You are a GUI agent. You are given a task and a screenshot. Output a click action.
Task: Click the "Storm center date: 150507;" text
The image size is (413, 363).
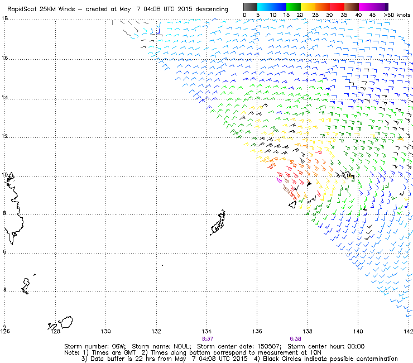pos(239,346)
